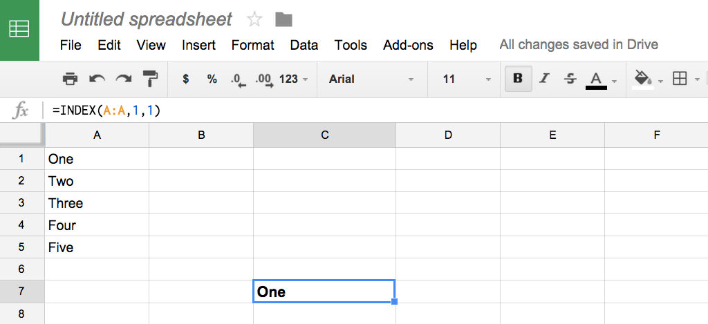Star the Untitled spreadsheet
708x324 pixels.
coord(254,19)
